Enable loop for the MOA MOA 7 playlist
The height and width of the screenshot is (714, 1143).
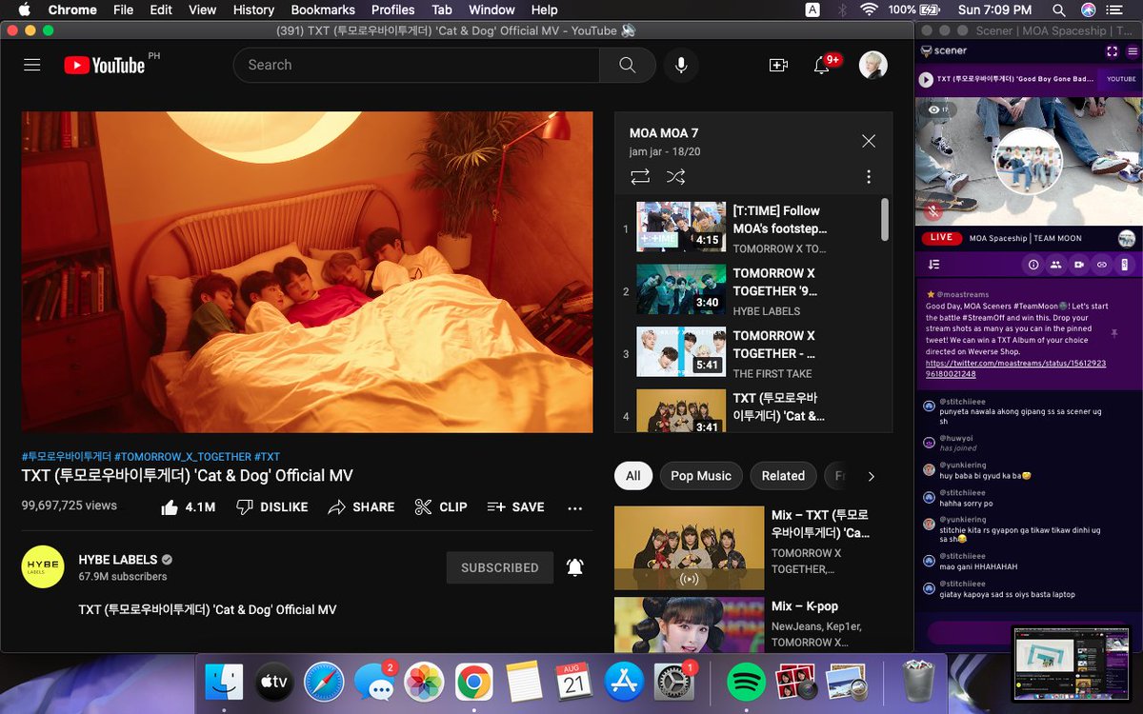point(639,176)
